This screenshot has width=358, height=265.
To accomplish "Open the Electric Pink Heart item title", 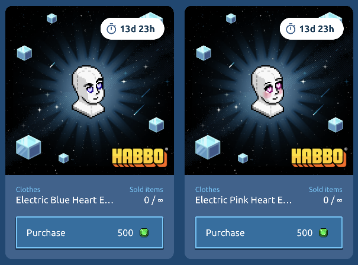I will [x=243, y=200].
